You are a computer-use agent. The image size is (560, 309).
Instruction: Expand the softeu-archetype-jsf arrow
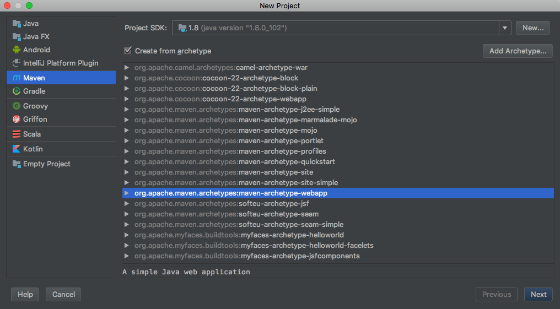pyautogui.click(x=126, y=203)
